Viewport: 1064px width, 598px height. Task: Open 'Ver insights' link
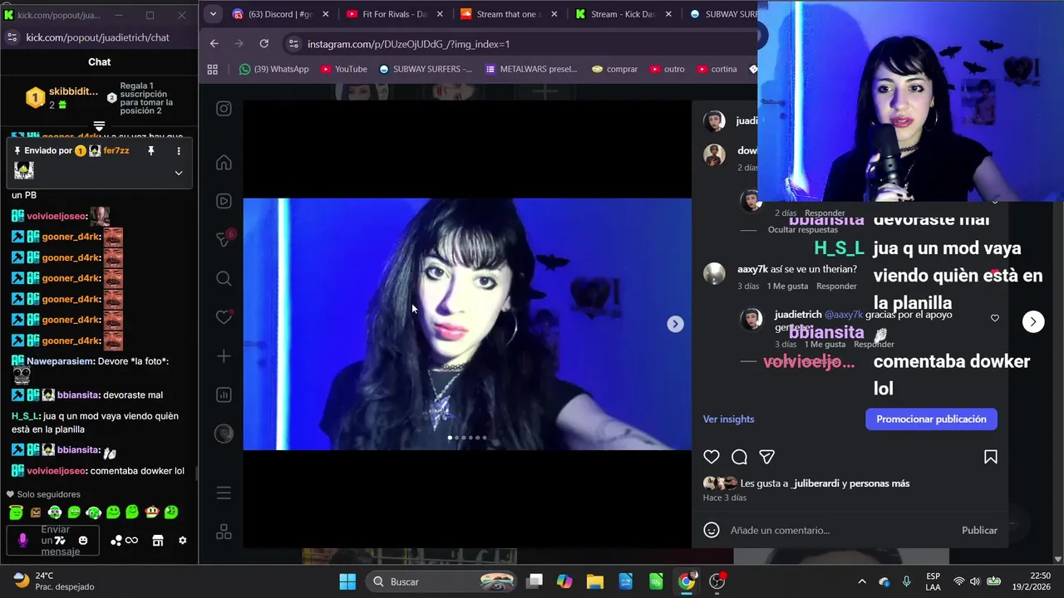point(728,419)
